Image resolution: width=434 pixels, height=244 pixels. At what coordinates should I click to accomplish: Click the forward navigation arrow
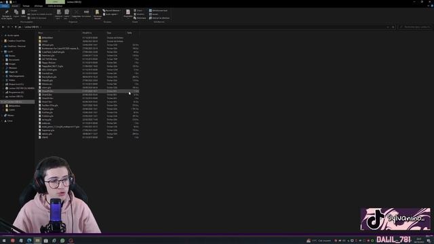coord(8,27)
